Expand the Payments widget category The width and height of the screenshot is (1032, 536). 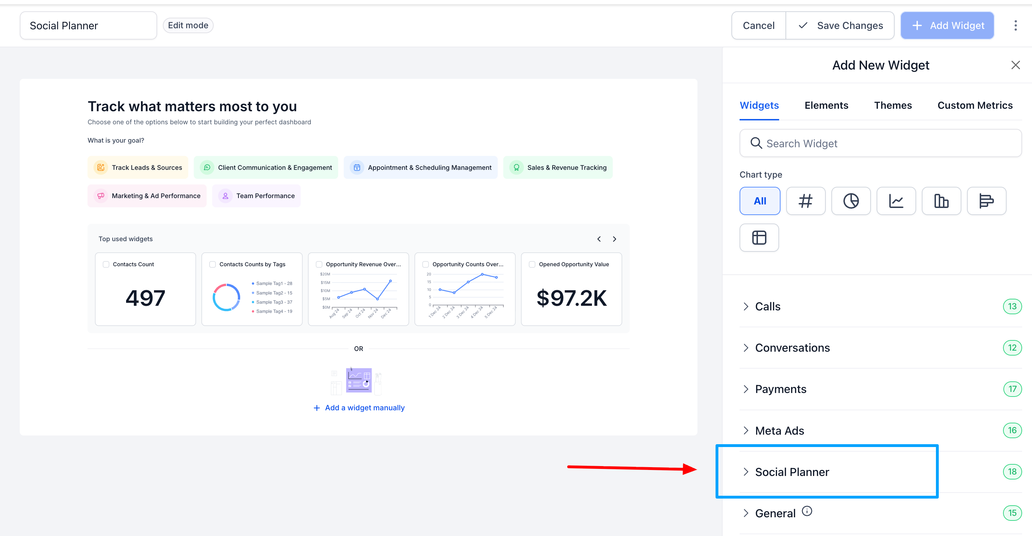pyautogui.click(x=780, y=389)
